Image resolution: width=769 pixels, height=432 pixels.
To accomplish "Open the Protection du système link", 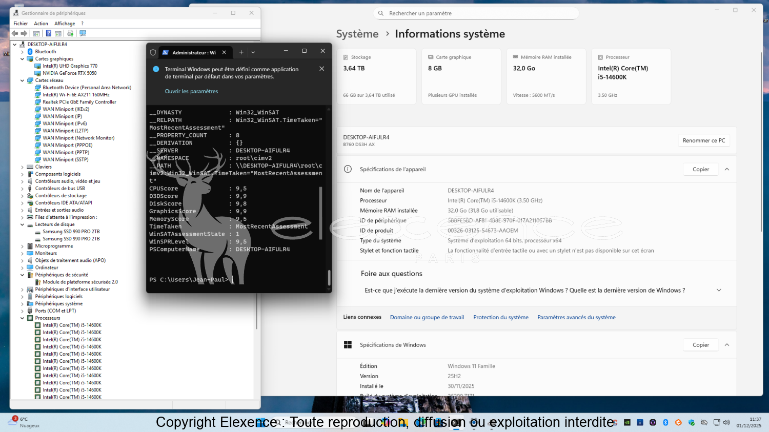I will coord(500,317).
